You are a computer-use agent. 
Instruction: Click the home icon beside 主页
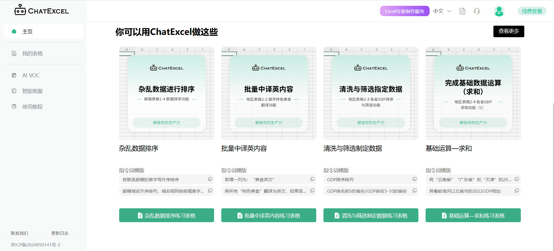click(x=14, y=31)
